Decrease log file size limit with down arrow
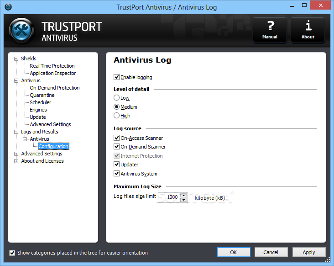 point(183,200)
